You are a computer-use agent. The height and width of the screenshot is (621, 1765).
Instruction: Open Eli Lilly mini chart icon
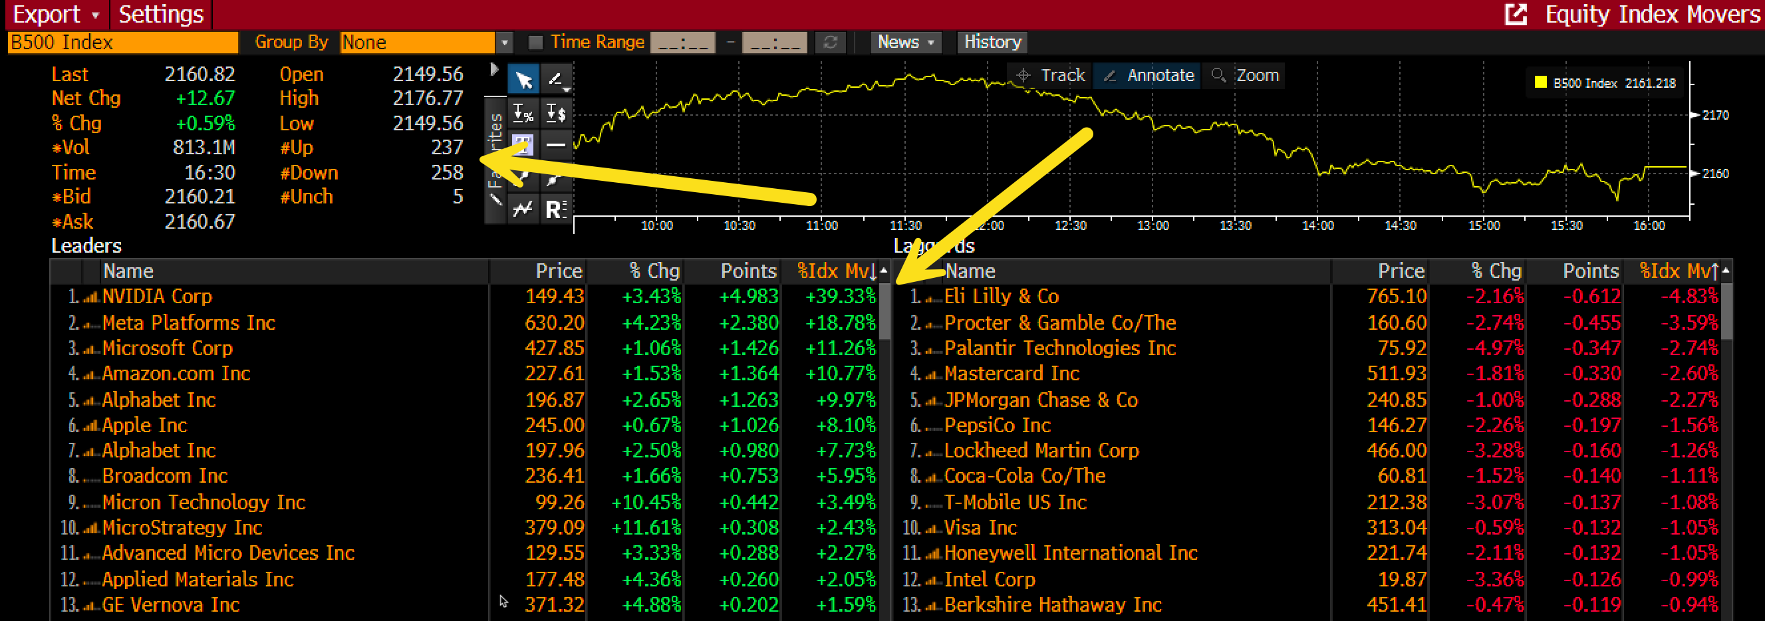coord(932,298)
